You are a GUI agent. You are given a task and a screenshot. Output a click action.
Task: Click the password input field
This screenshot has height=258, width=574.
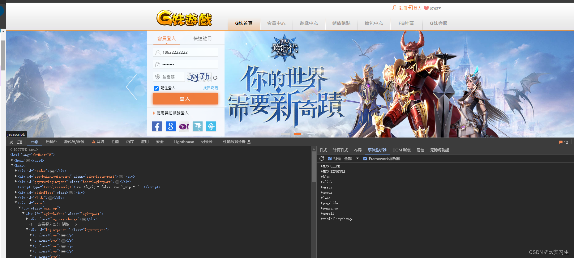click(186, 64)
